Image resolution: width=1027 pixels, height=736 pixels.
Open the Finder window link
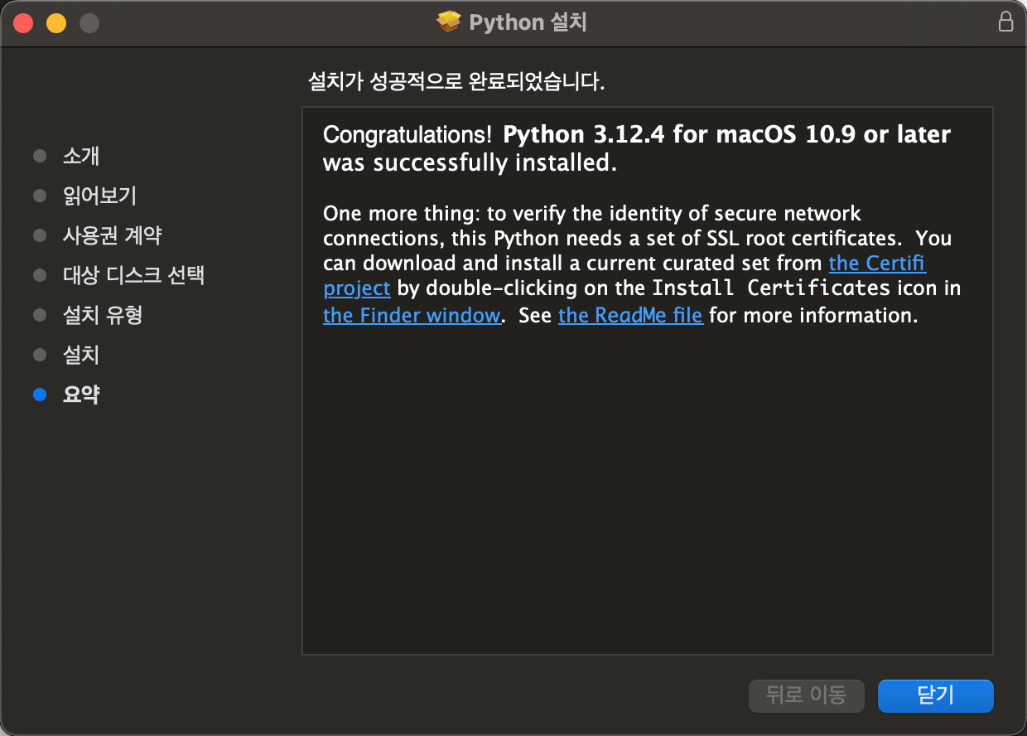(412, 315)
